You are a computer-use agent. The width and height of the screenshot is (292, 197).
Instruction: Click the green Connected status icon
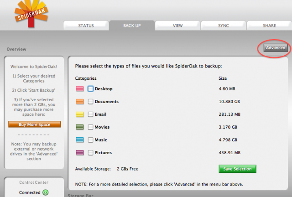(x=46, y=192)
